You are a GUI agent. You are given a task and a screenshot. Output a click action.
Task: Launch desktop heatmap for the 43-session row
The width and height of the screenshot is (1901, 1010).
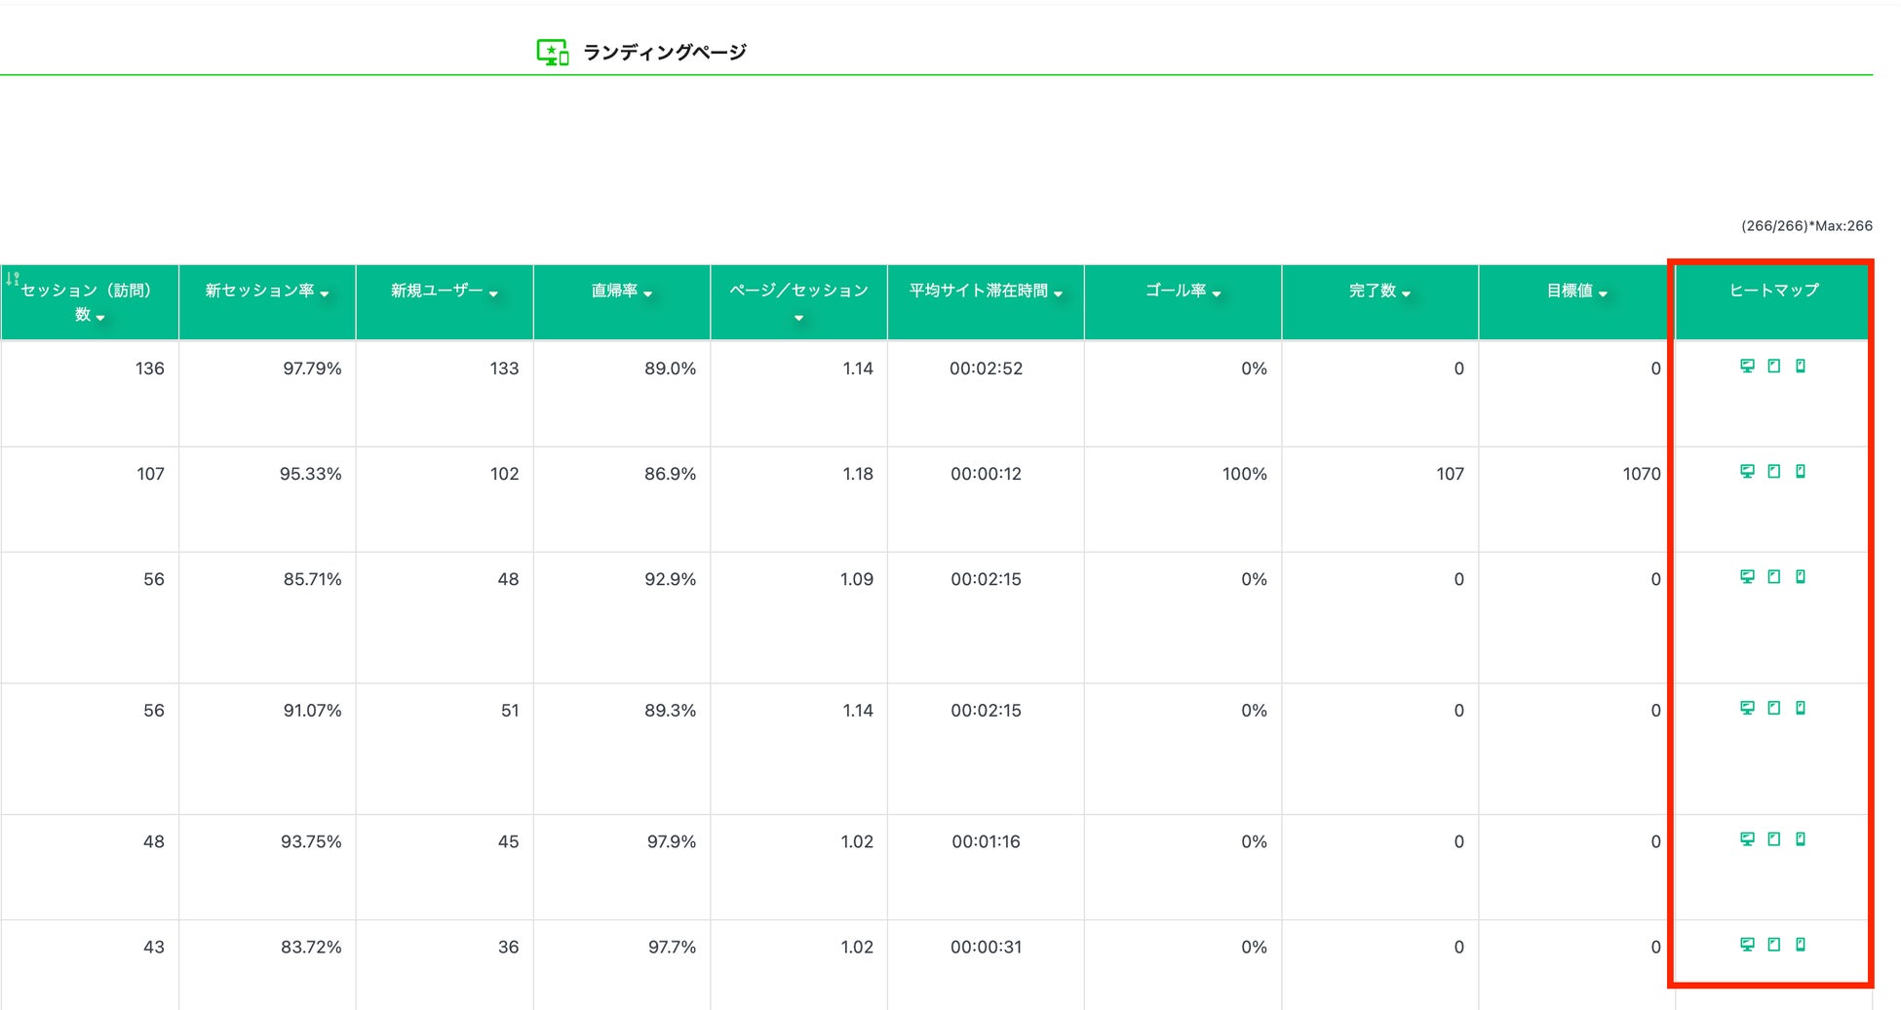pos(1747,944)
